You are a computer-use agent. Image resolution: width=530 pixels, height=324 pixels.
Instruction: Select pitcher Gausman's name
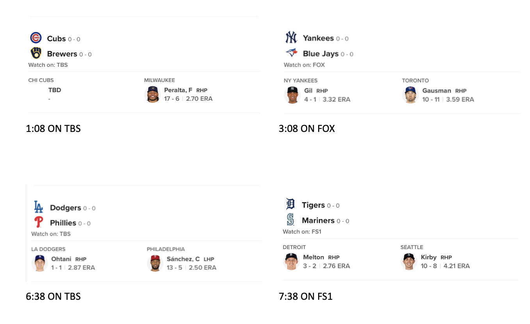437,90
